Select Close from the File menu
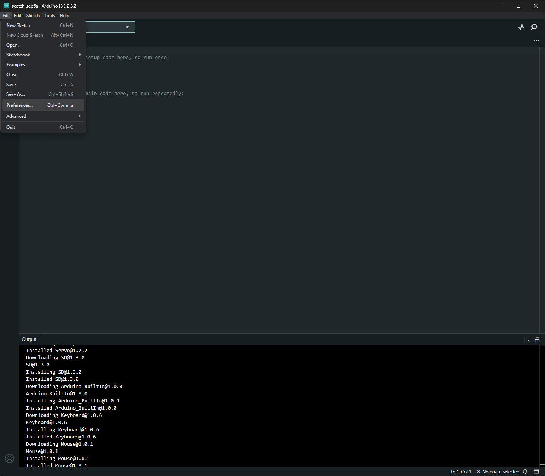Image resolution: width=545 pixels, height=476 pixels. [x=43, y=75]
